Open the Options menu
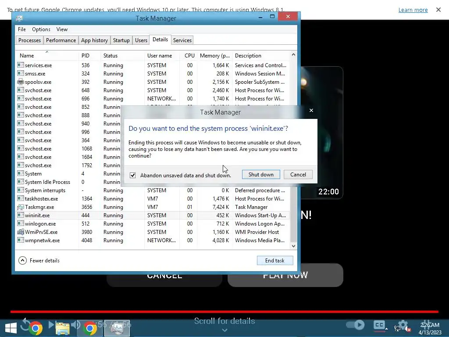This screenshot has height=337, width=449. (41, 29)
